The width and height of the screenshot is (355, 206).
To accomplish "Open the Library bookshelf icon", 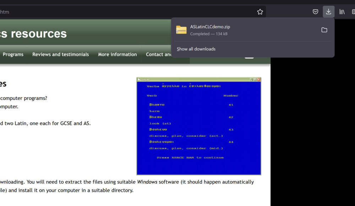I will tap(342, 12).
